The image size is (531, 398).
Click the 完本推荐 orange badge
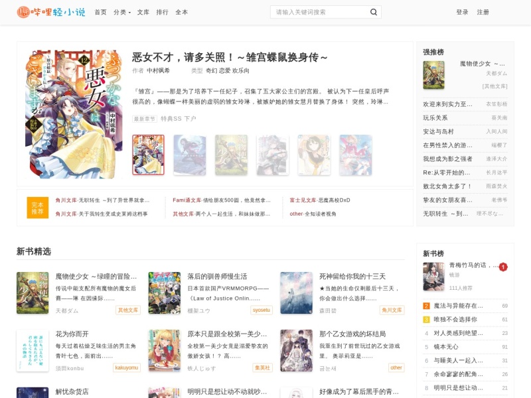tap(38, 208)
